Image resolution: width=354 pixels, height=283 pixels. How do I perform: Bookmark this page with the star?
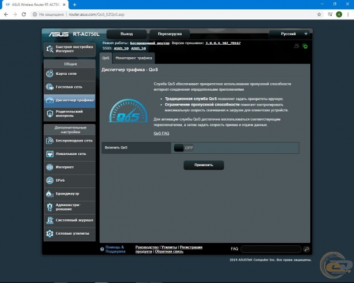[x=319, y=14]
